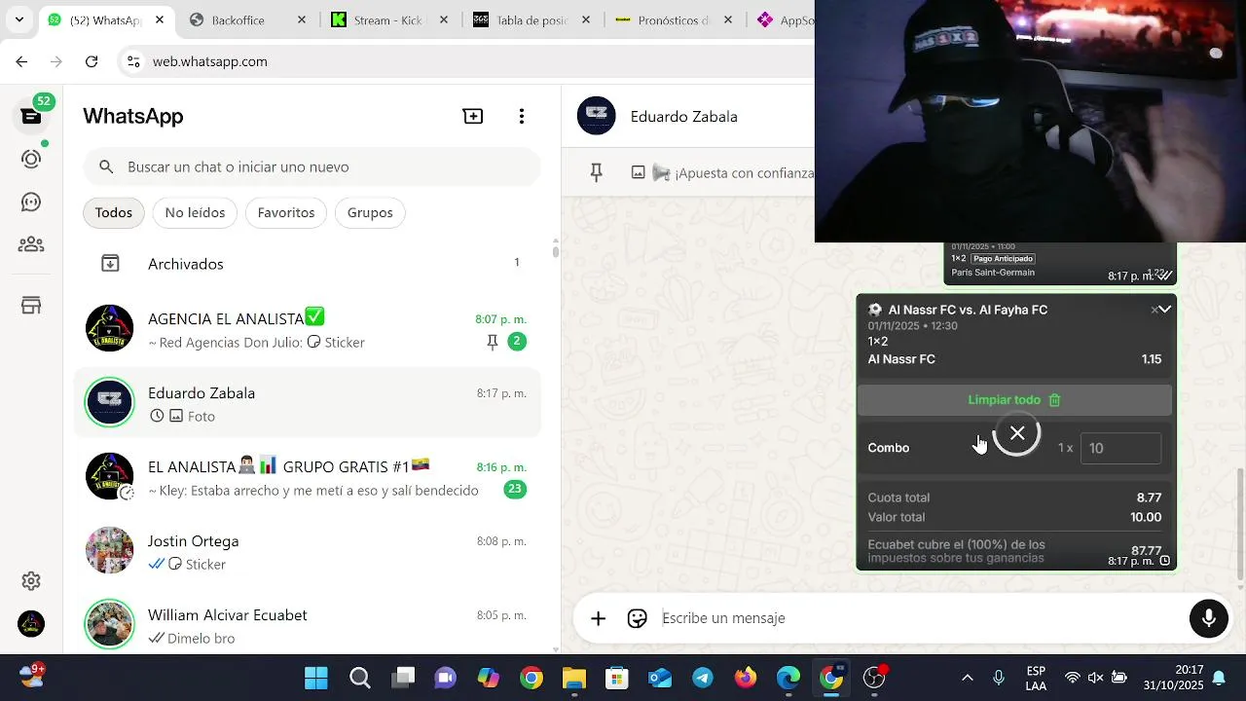1246x701 pixels.
Task: Click Jostin Ortega's profile picture
Action: point(109,551)
